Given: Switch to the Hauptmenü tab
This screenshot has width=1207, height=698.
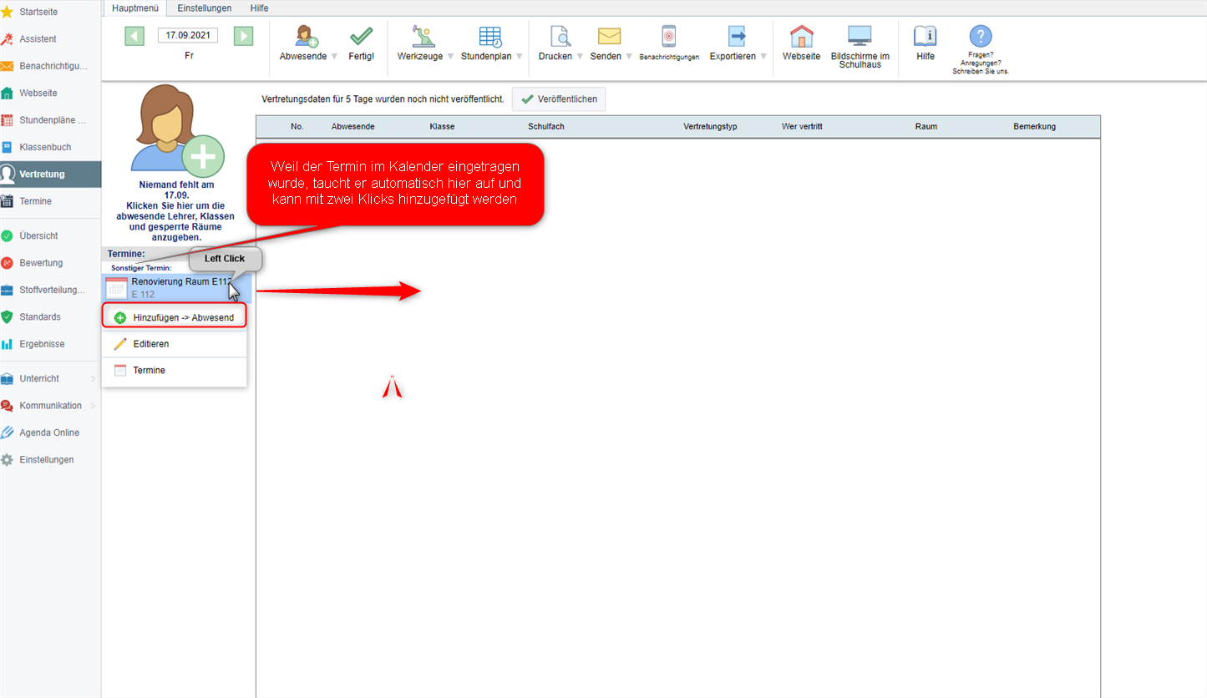Looking at the screenshot, I should coord(134,8).
